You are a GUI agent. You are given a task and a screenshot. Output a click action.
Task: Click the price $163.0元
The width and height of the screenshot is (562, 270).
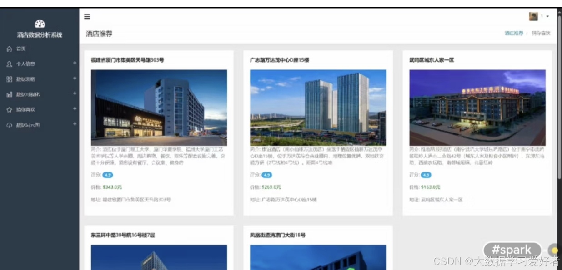coord(430,187)
